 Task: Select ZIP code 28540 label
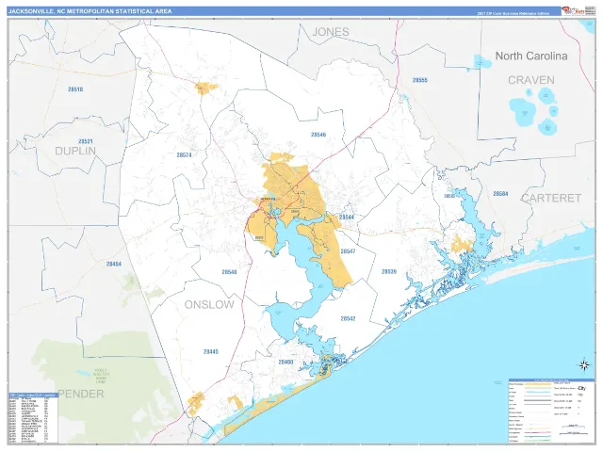[x=229, y=272]
